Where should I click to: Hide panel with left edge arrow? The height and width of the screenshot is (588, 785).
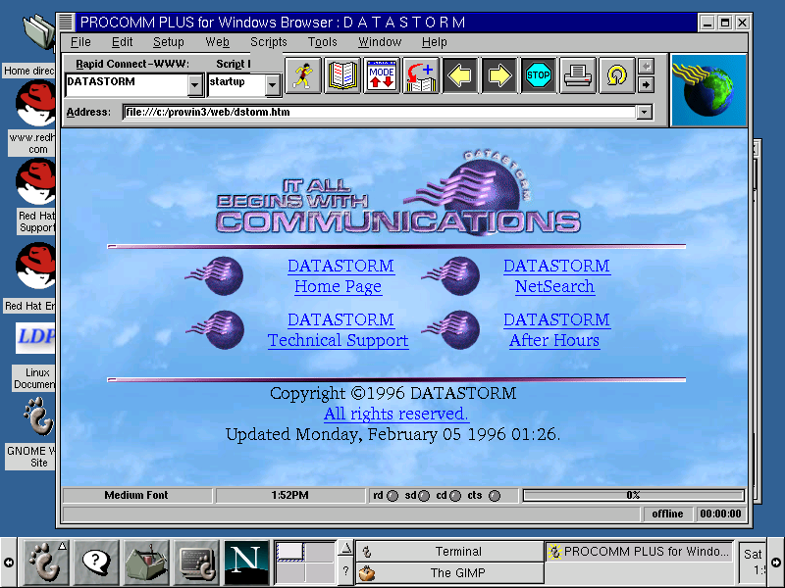tap(9, 563)
